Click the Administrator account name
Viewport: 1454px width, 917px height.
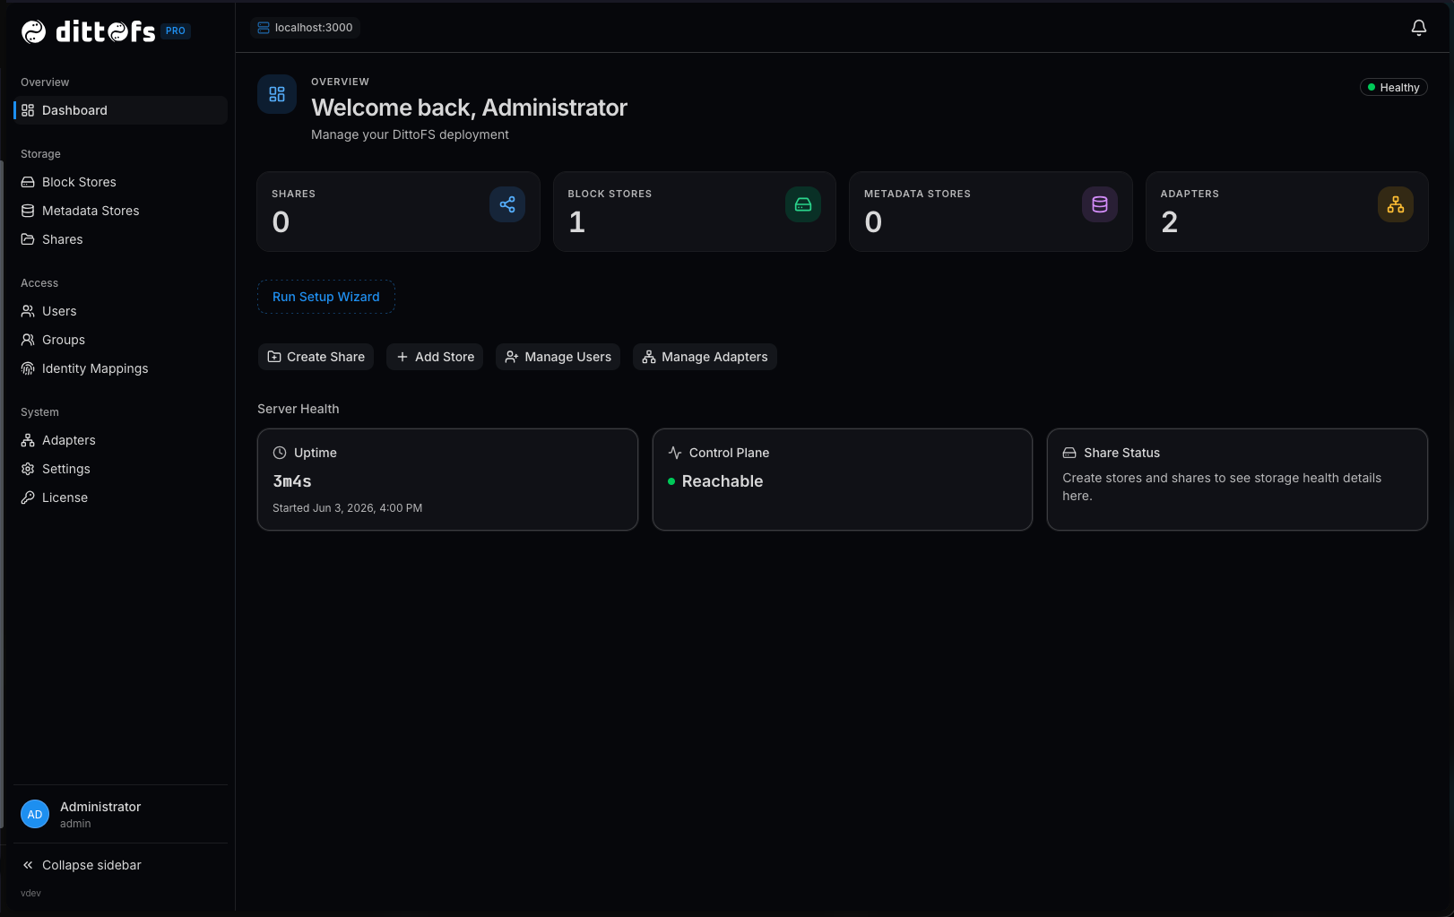[x=100, y=807]
